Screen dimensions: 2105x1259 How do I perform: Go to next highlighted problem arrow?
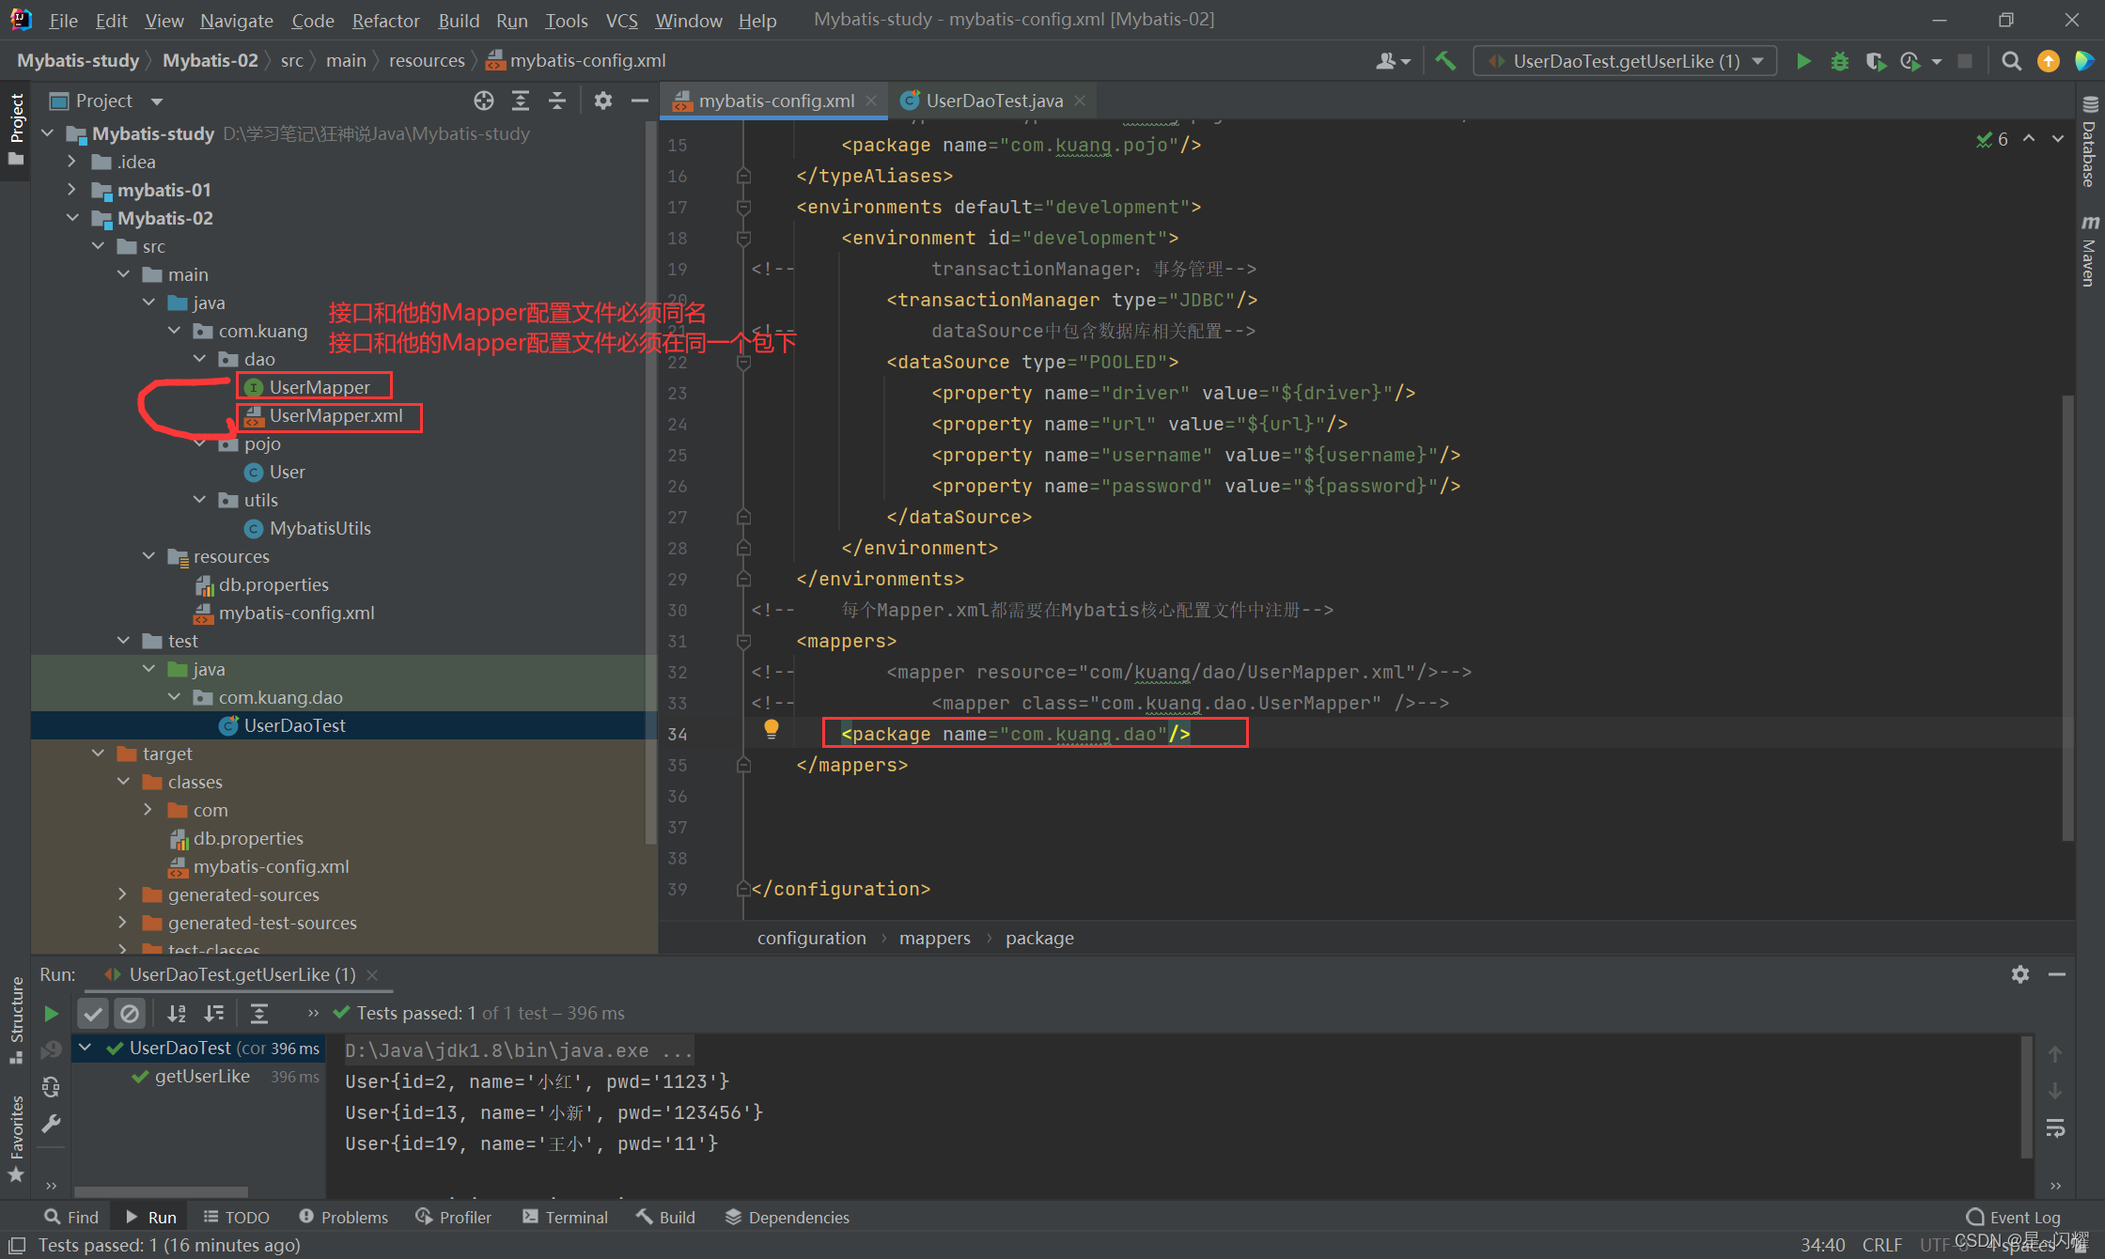[x=2058, y=139]
